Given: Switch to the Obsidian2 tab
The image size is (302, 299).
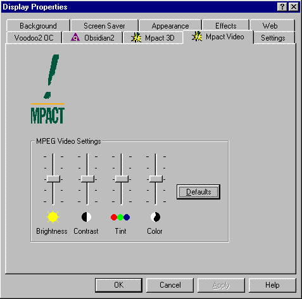Looking at the screenshot, I should pyautogui.click(x=92, y=38).
